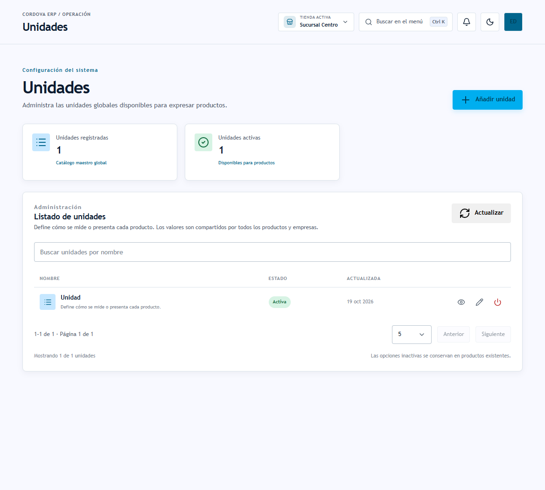
Task: Click the Unidades registradas list icon
Action: pyautogui.click(x=41, y=142)
